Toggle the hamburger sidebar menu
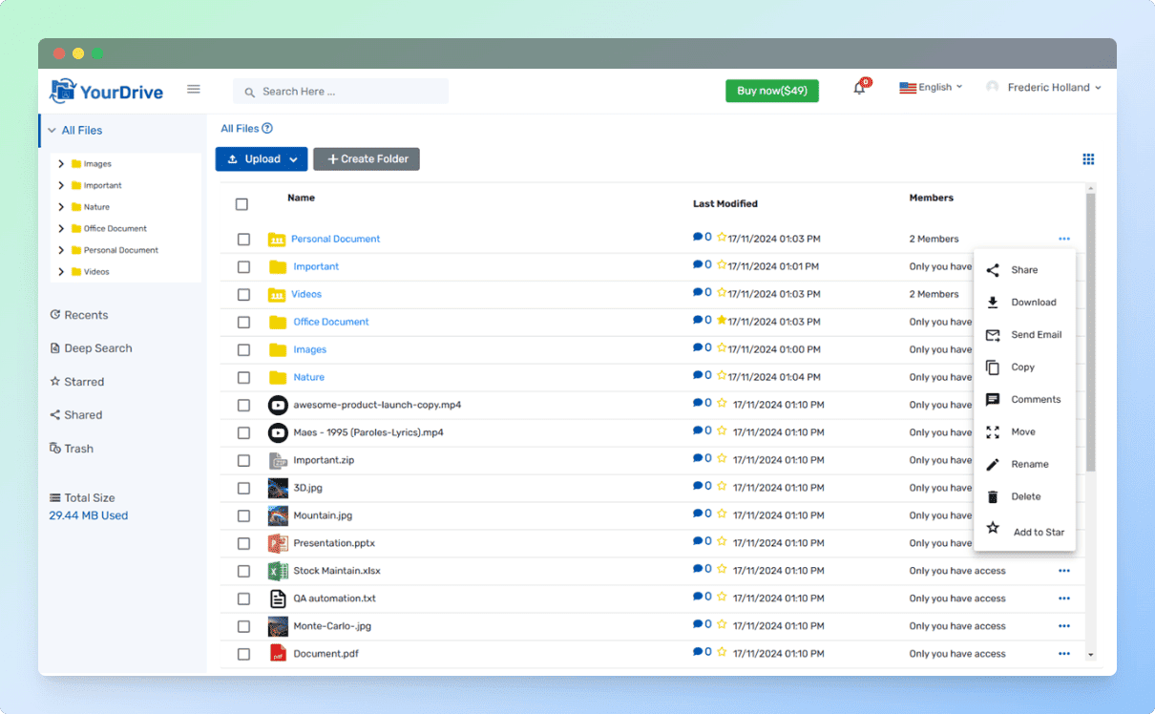Viewport: 1155px width, 714px height. 194,89
